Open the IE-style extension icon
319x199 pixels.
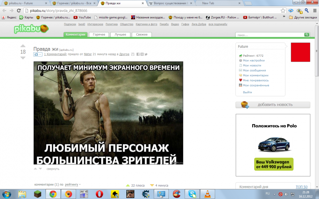pos(291,11)
